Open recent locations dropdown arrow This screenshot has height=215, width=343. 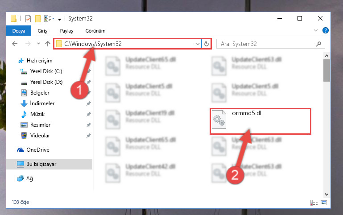coord(38,44)
